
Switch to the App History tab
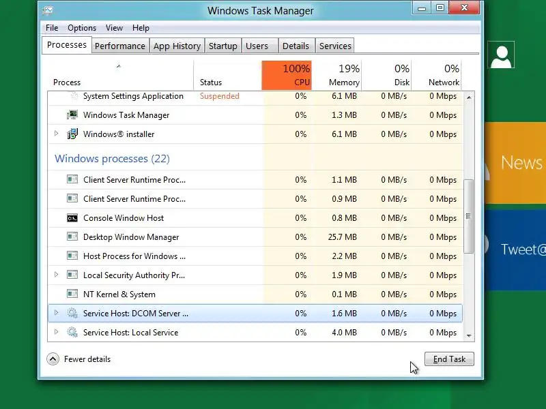(x=177, y=46)
